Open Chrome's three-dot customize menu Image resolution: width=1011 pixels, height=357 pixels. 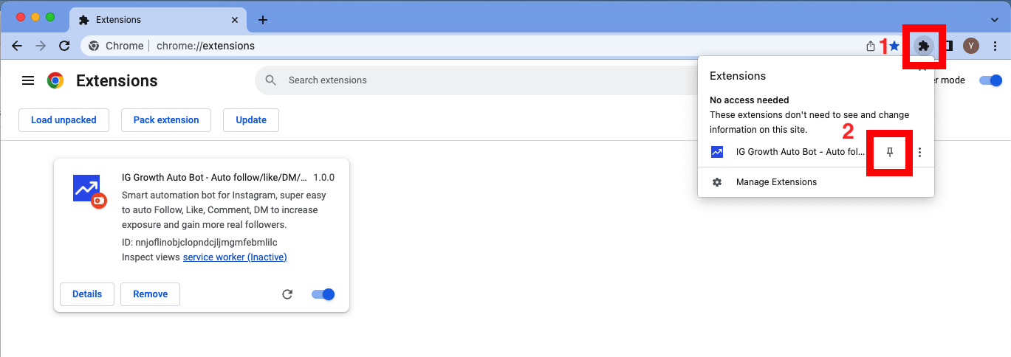995,46
